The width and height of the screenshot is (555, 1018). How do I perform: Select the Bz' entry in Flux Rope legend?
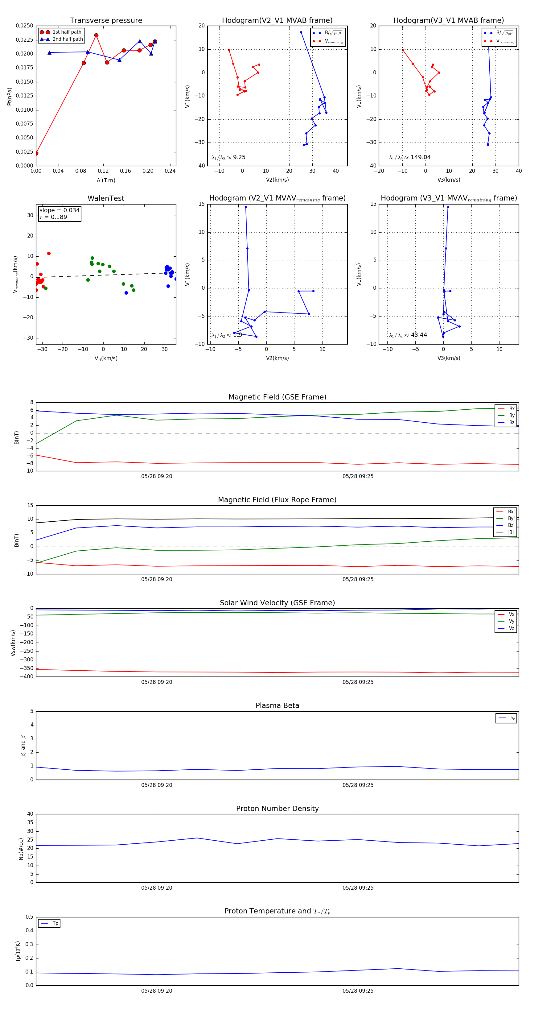pyautogui.click(x=506, y=526)
